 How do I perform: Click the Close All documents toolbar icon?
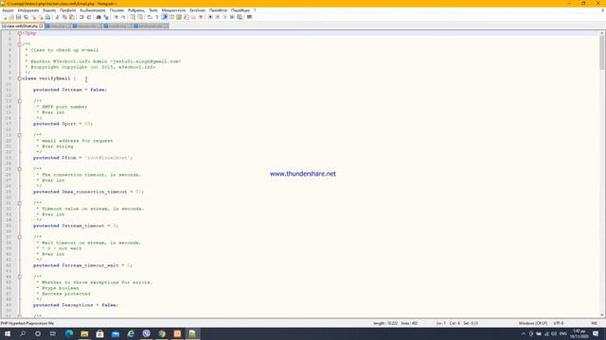(40, 17)
